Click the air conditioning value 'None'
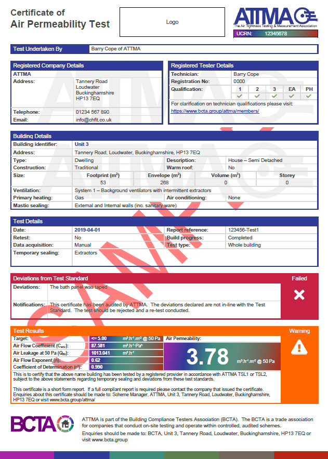This screenshot has height=459, width=328. point(234,198)
